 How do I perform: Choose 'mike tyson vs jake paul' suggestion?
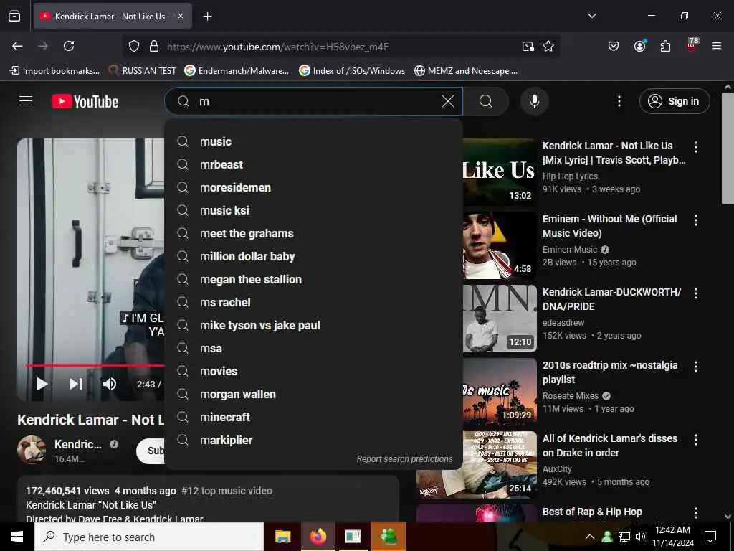(314, 325)
